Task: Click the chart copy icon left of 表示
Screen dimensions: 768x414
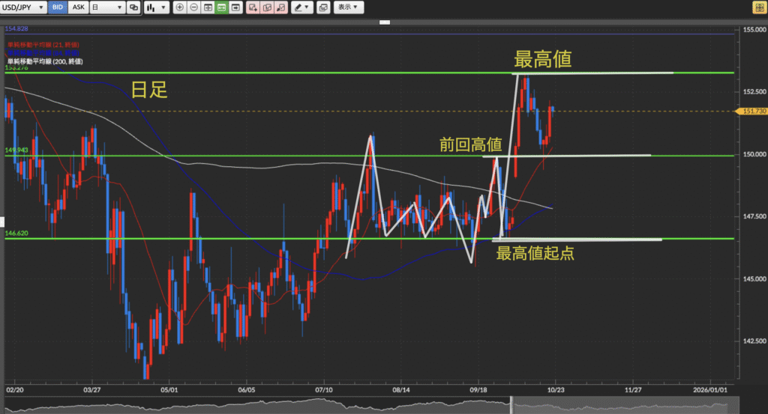Action: click(x=323, y=7)
